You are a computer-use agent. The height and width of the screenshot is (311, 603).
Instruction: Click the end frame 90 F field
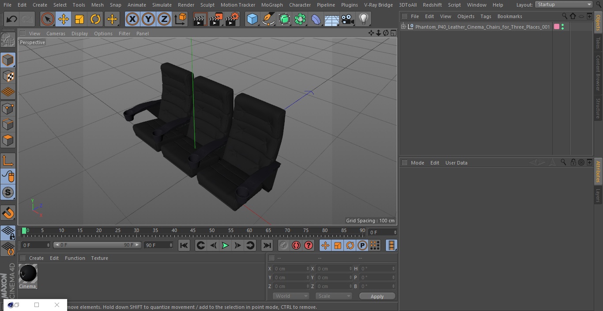158,245
